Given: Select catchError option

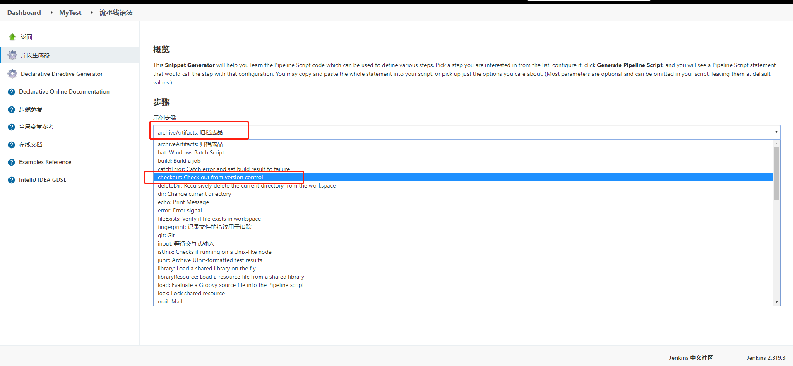Looking at the screenshot, I should click(x=463, y=169).
